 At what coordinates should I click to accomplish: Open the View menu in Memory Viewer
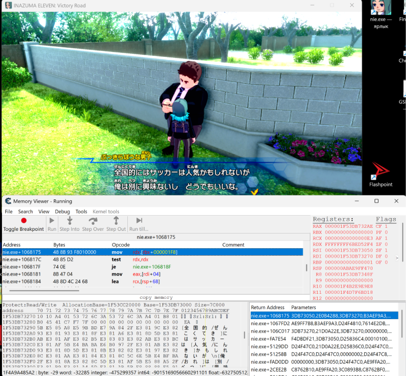pyautogui.click(x=44, y=212)
